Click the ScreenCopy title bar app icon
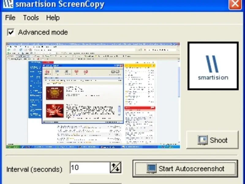This screenshot has height=184, width=245. click(x=8, y=3)
